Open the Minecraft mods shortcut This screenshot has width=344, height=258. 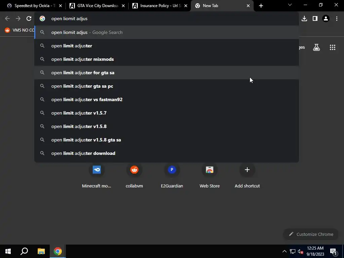coord(96,177)
